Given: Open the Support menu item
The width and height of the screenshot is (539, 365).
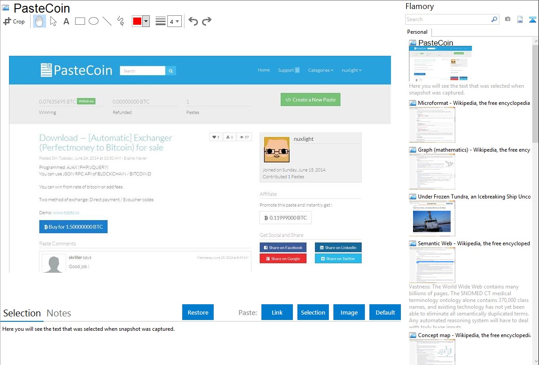Looking at the screenshot, I should click(288, 70).
